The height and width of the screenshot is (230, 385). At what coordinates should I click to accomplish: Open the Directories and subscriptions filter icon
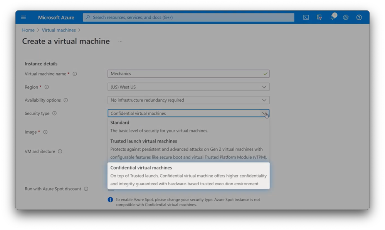(319, 17)
